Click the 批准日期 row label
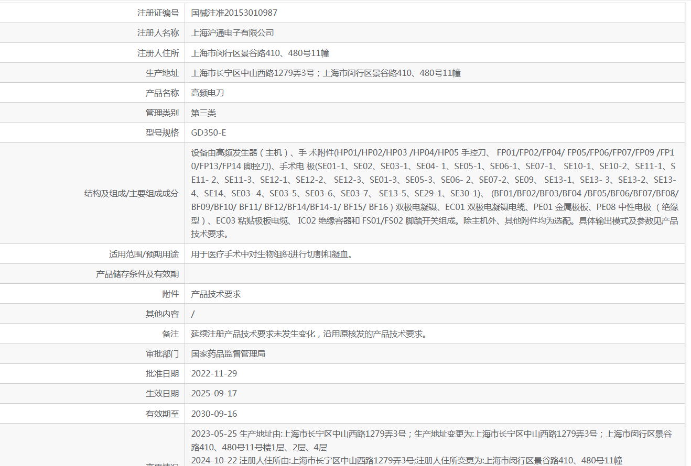 pos(162,373)
